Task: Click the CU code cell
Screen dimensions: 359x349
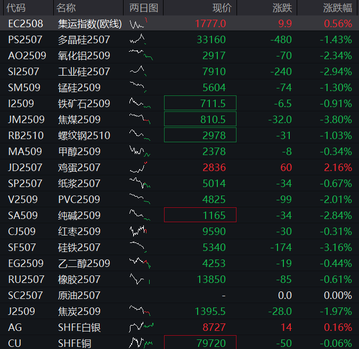Action: click(15, 343)
